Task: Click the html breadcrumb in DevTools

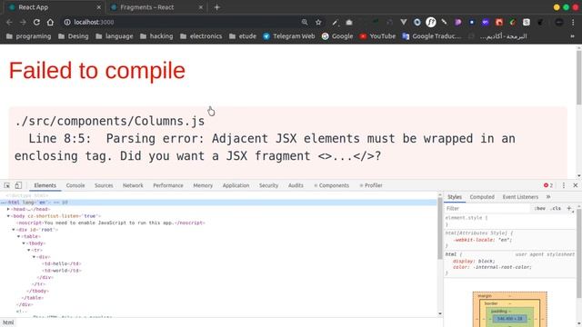Action: pyautogui.click(x=8, y=322)
